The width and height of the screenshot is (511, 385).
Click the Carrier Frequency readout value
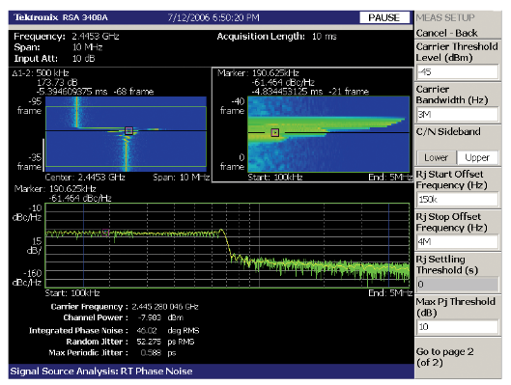pos(165,307)
